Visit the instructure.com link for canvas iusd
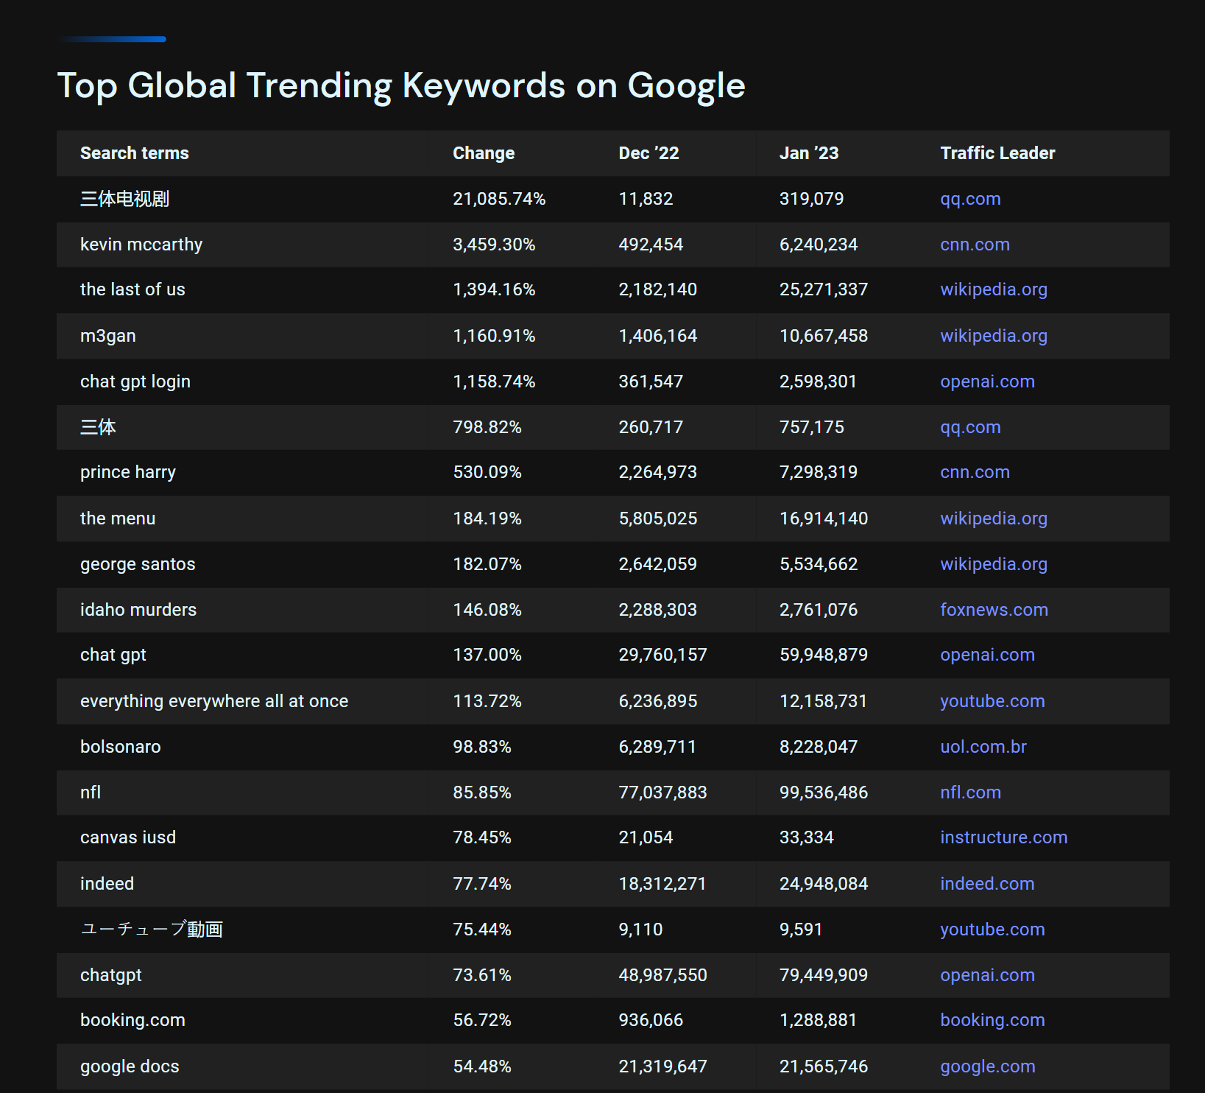Viewport: 1205px width, 1093px height. (1003, 837)
